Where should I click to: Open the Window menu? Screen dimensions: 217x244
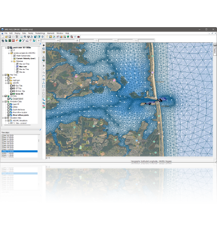click(60, 34)
